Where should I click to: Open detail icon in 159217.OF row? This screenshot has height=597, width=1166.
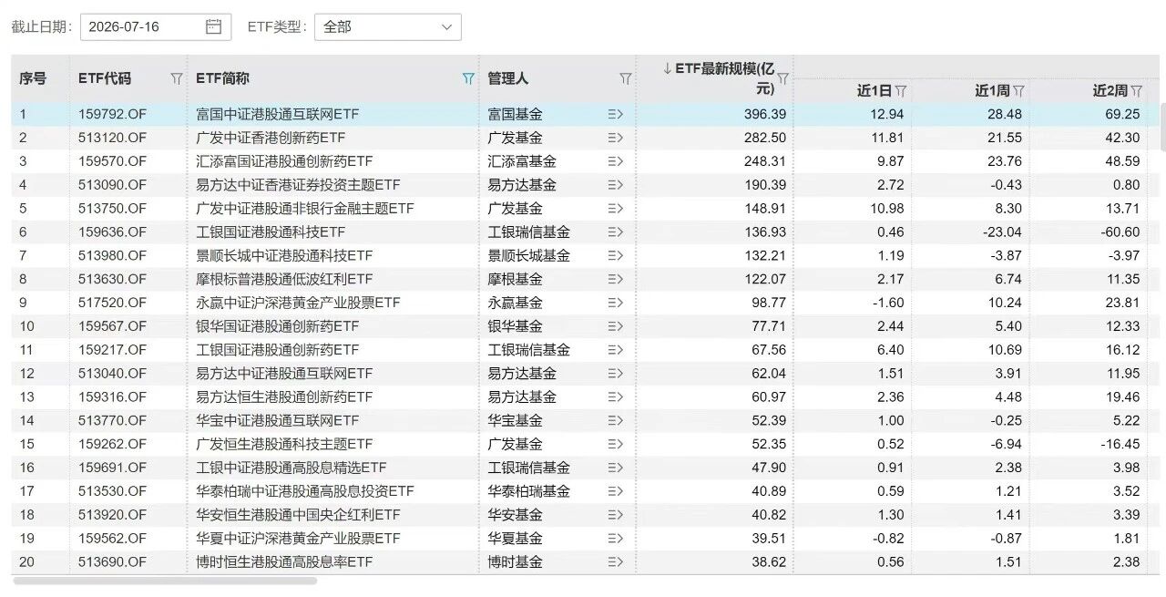(615, 350)
